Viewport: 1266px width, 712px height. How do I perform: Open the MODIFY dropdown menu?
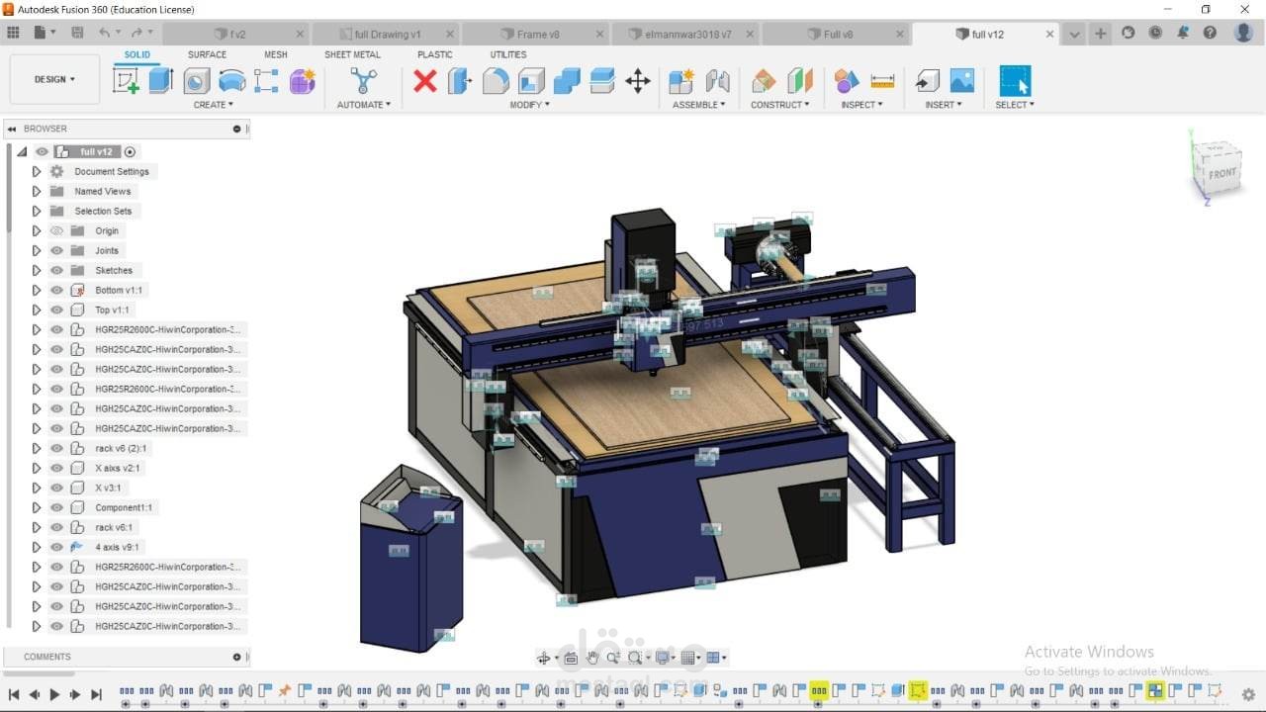[529, 104]
